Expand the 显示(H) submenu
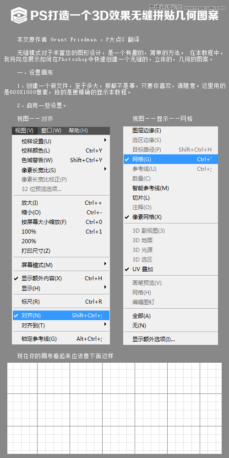 [x=61, y=288]
